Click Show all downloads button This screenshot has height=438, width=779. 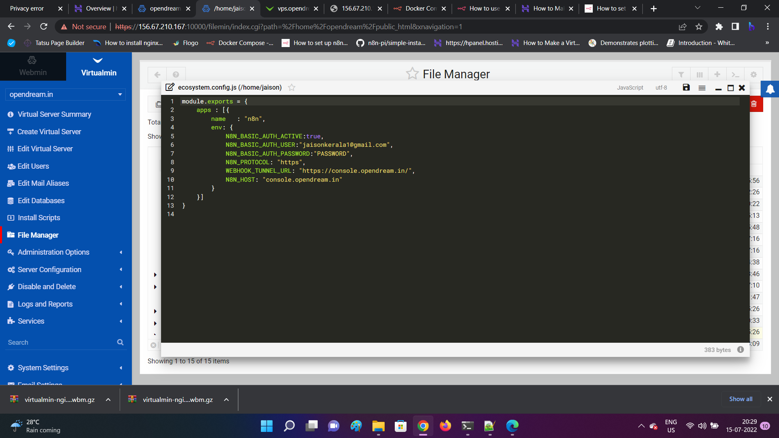point(740,399)
